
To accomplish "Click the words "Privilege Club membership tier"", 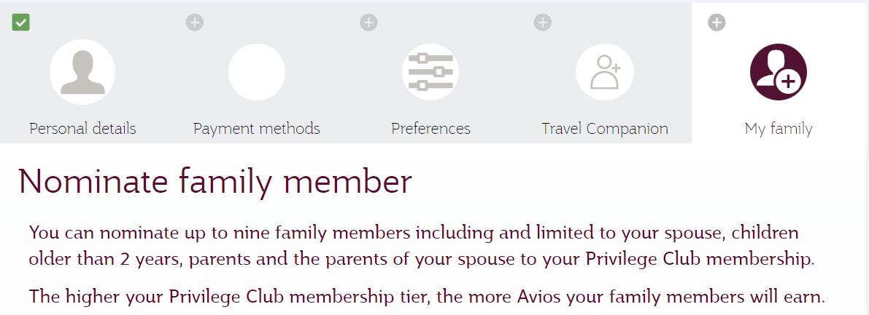I will coord(284,297).
